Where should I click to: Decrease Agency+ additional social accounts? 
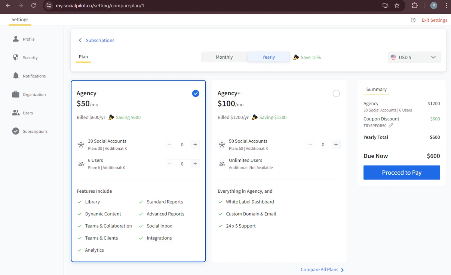310,145
